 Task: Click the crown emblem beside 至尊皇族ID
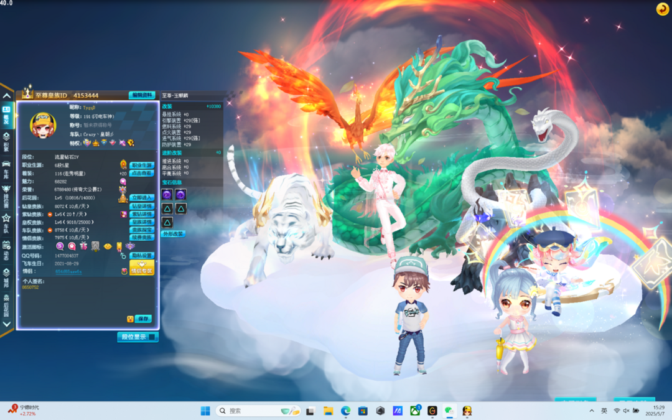[x=27, y=93]
